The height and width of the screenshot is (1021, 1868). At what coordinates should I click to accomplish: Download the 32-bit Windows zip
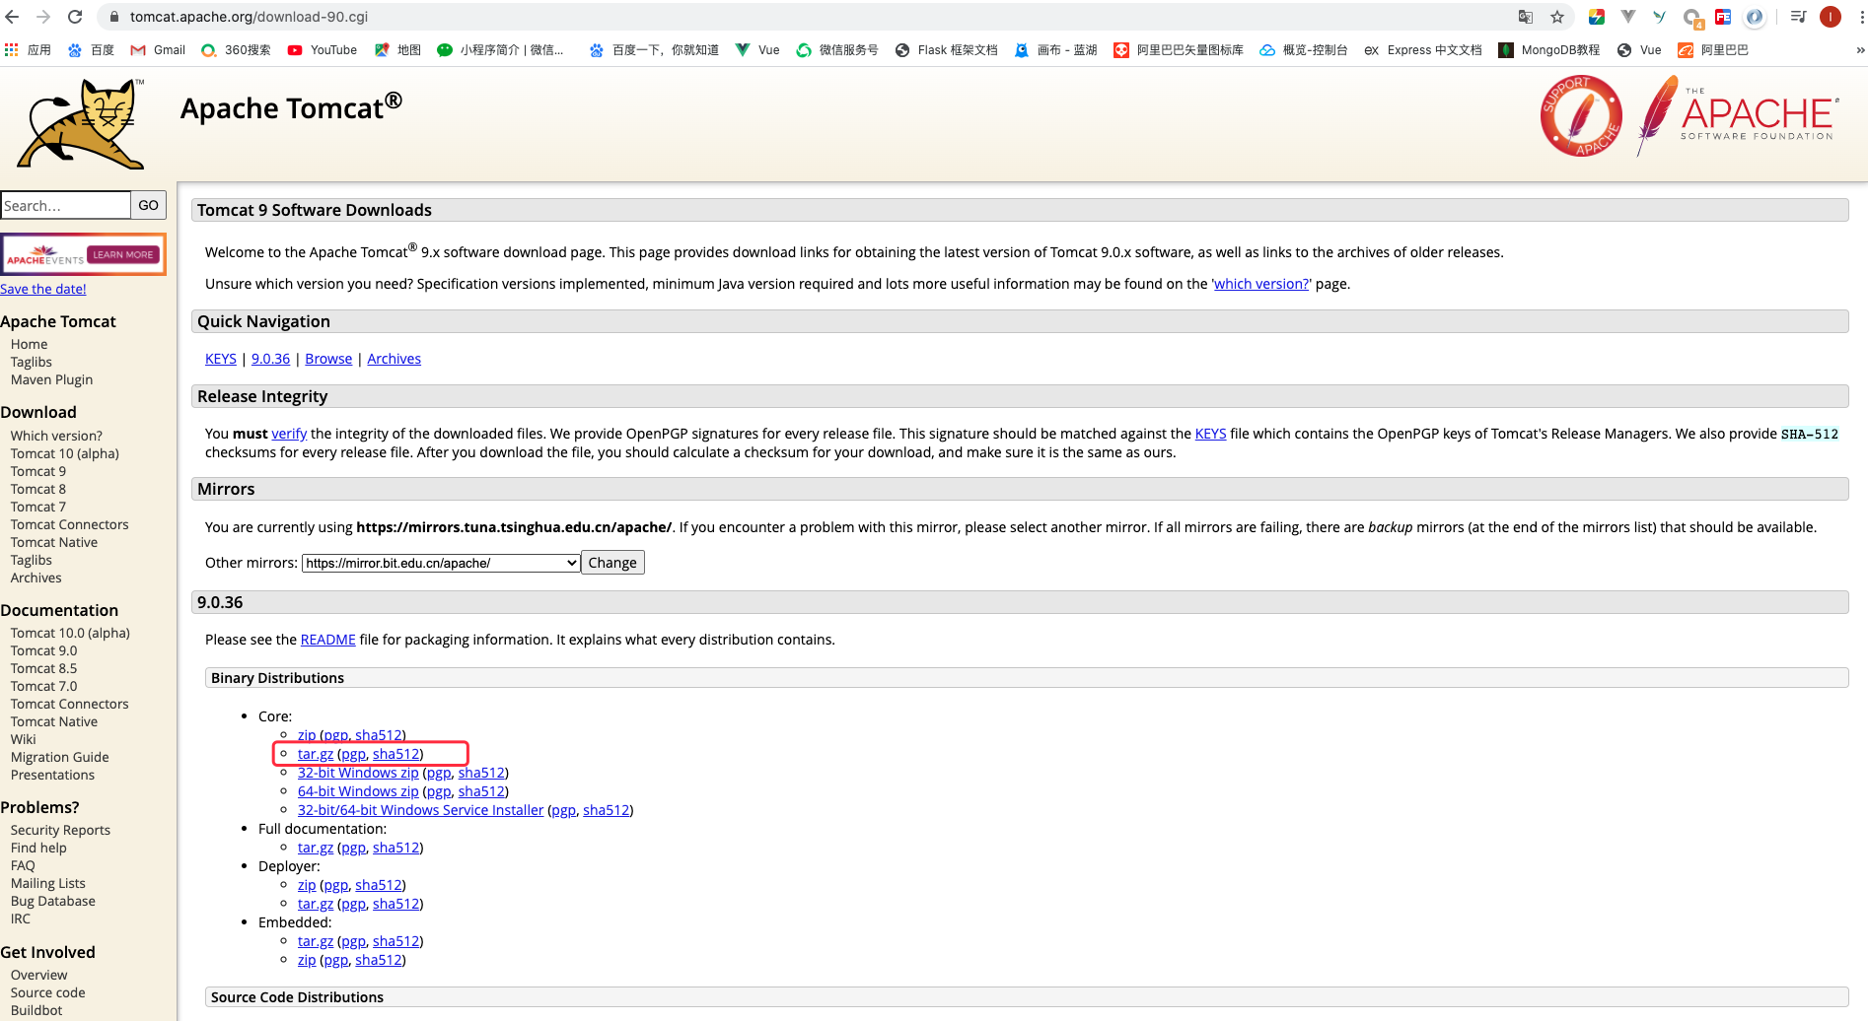coord(358,773)
